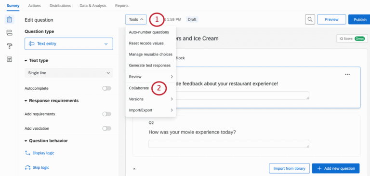
Task: Click the Q1 restaurant experience question text
Action: coord(227,83)
